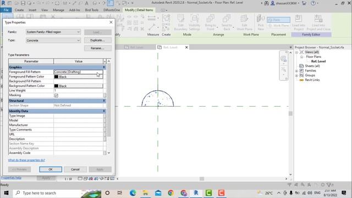Viewport: 352px width, 198px height.
Task: Collapse Views (all) in Project Browser
Action: click(x=296, y=52)
